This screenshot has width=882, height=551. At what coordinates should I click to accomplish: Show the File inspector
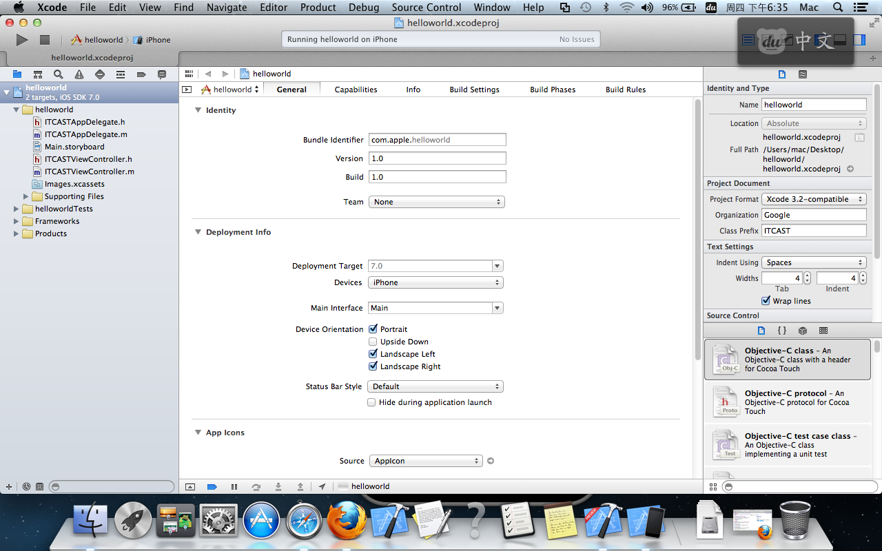coord(782,74)
